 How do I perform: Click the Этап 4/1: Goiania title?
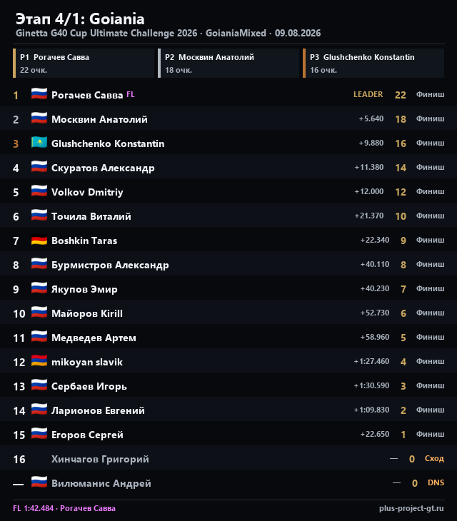pyautogui.click(x=80, y=19)
